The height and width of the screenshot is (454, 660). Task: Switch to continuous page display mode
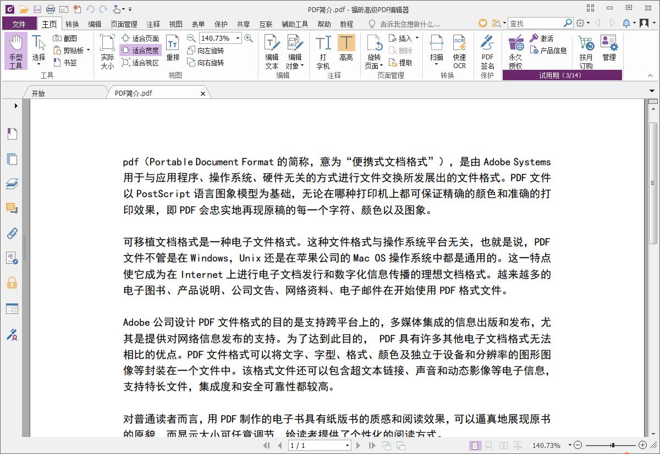[x=489, y=445]
